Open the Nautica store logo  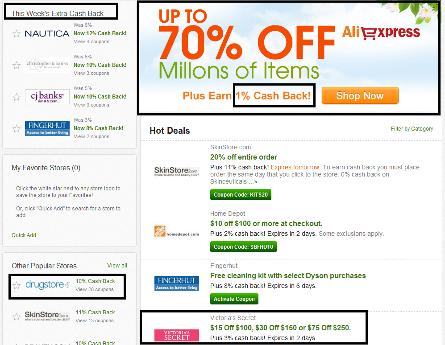click(47, 34)
